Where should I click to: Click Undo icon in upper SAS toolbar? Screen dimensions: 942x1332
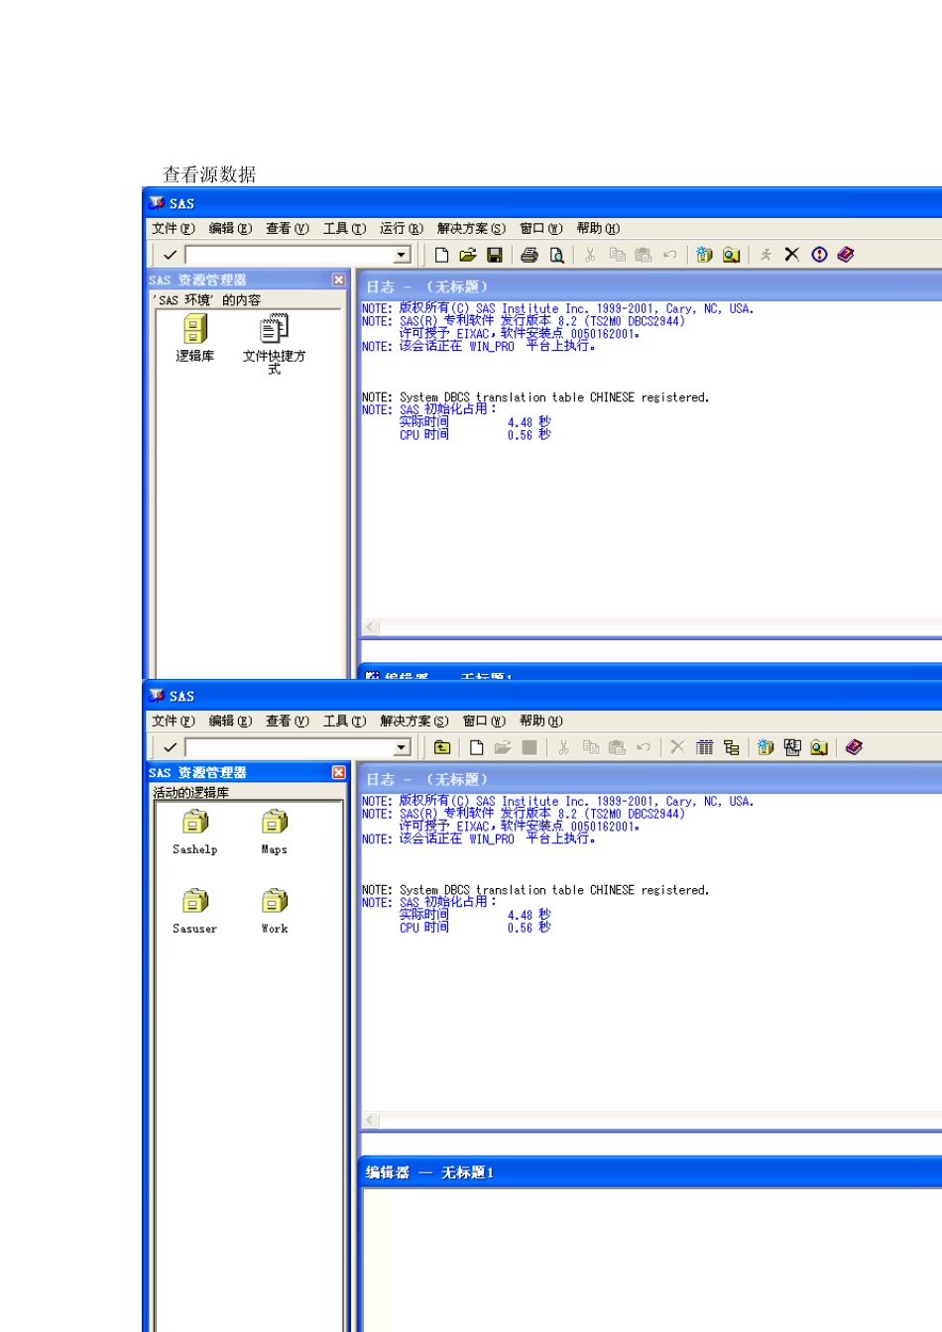coord(670,255)
